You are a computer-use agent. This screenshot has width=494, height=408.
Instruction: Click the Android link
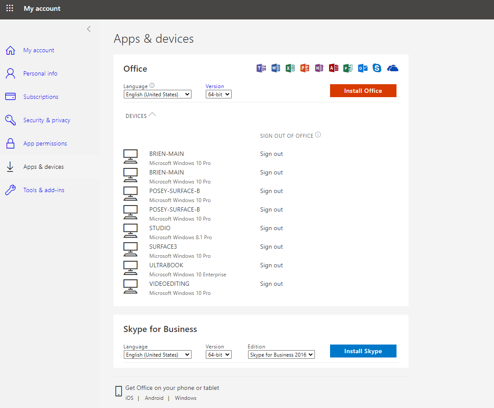pos(154,398)
